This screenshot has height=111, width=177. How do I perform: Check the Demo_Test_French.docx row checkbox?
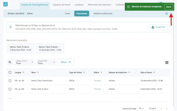[10, 81]
